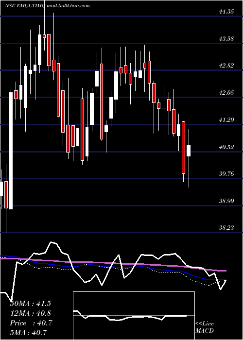Click the 42.05 price axis label
243x340 pixels.
(226, 93)
